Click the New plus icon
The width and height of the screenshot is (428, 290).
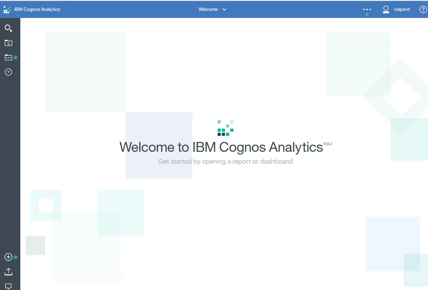[8, 257]
